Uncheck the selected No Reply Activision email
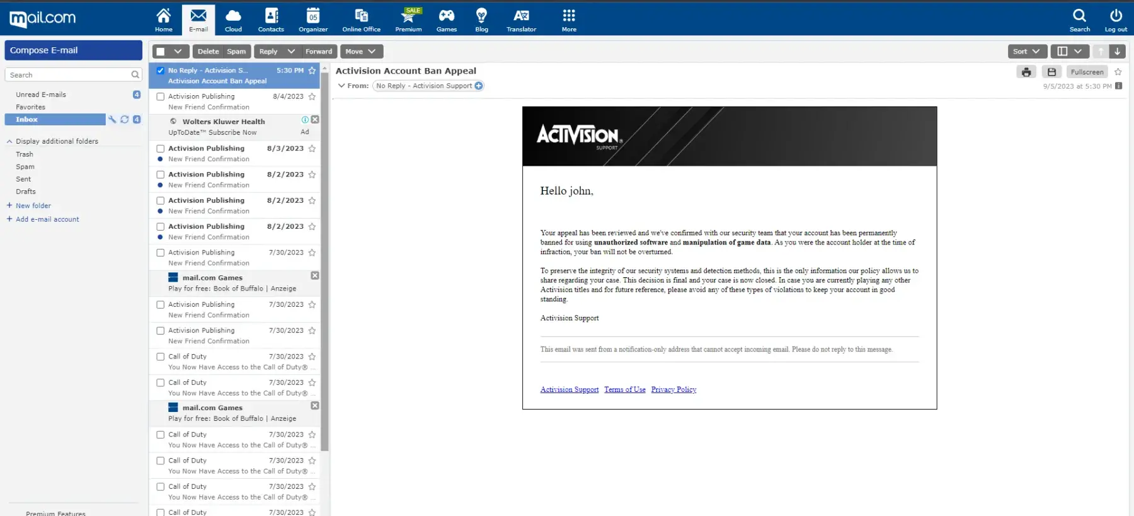 [161, 71]
